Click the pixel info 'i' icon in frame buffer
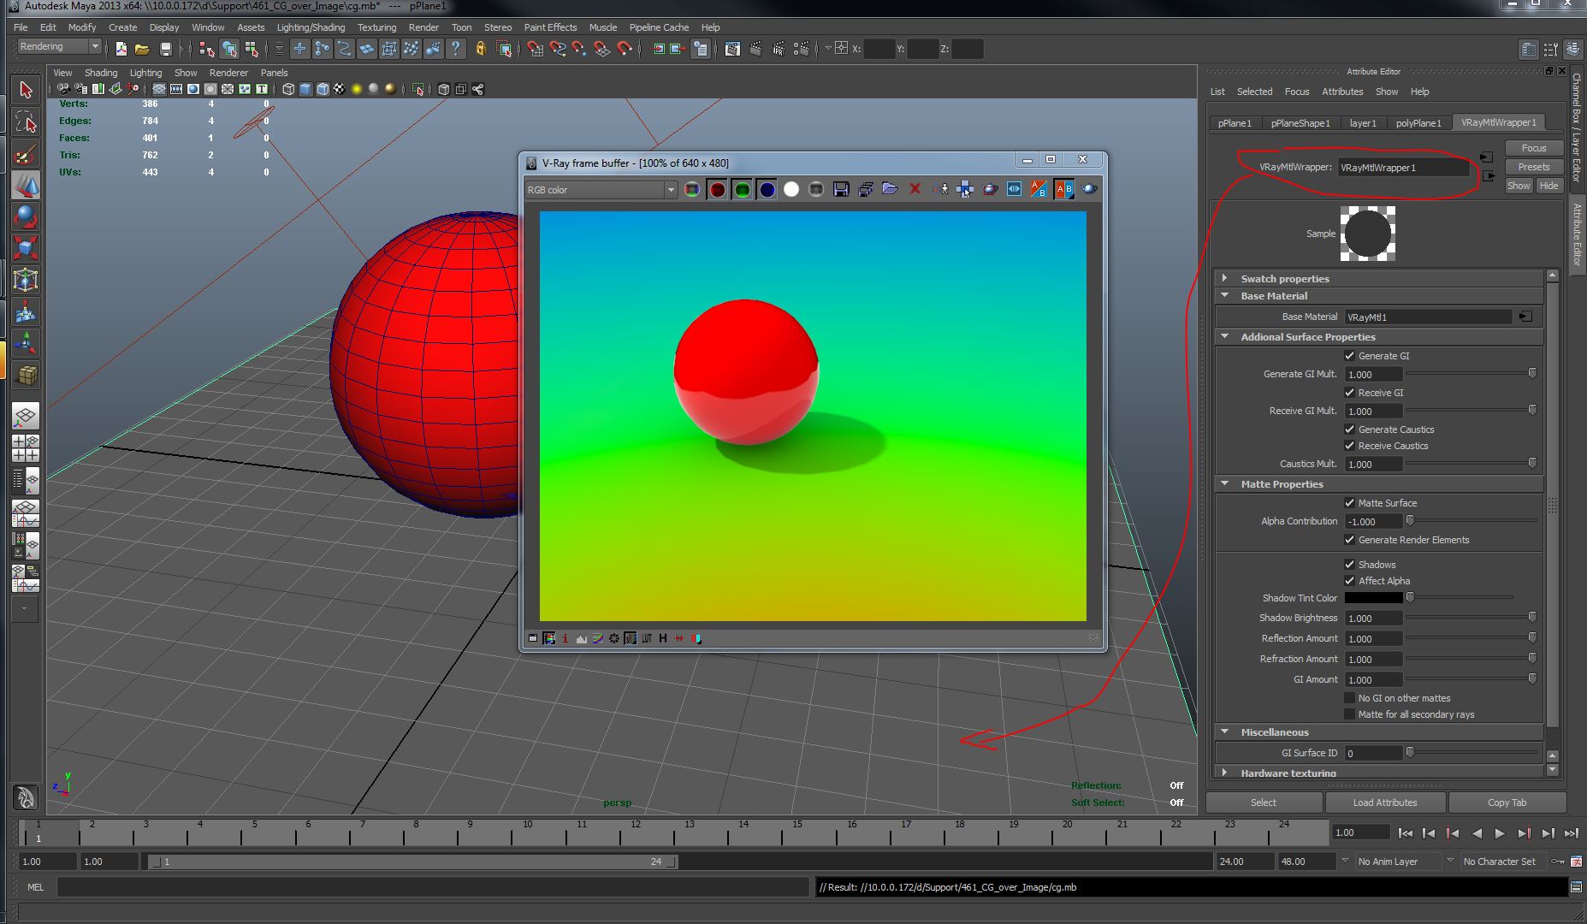This screenshot has width=1587, height=924. (x=566, y=638)
